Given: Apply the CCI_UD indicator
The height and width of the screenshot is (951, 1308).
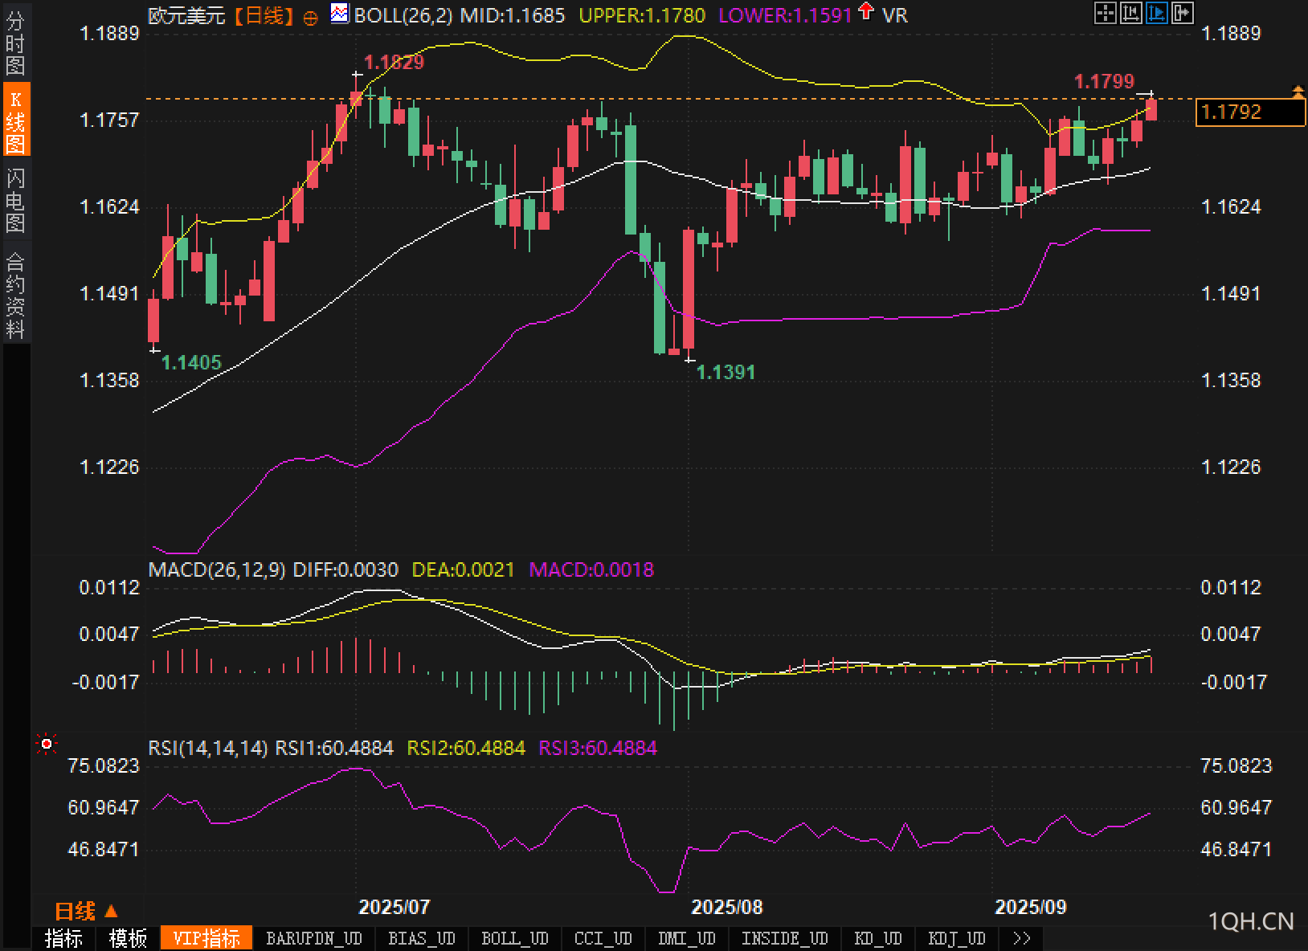Looking at the screenshot, I should (603, 938).
